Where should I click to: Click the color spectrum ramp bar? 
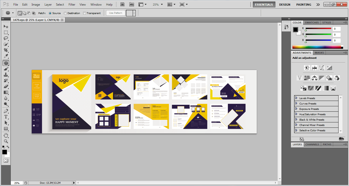(x=317, y=47)
